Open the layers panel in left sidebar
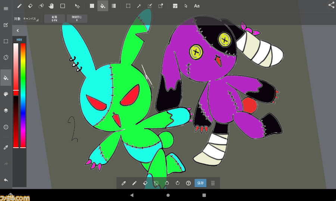This screenshot has height=201, width=336. [6, 110]
